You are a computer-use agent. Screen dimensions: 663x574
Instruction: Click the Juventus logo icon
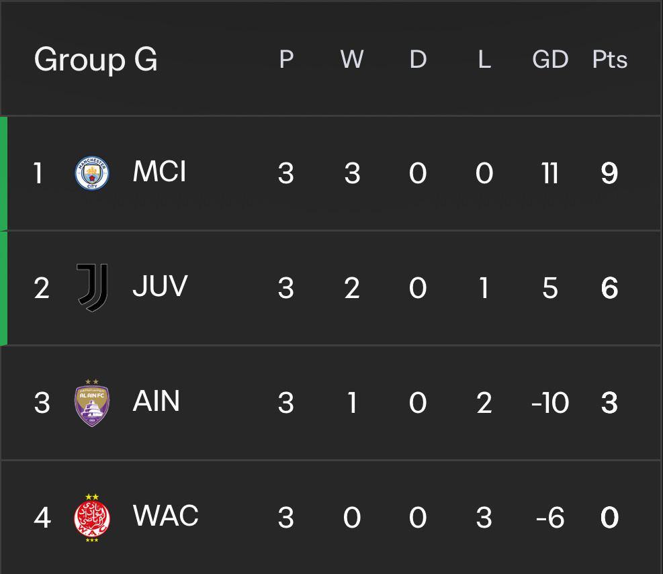[92, 287]
